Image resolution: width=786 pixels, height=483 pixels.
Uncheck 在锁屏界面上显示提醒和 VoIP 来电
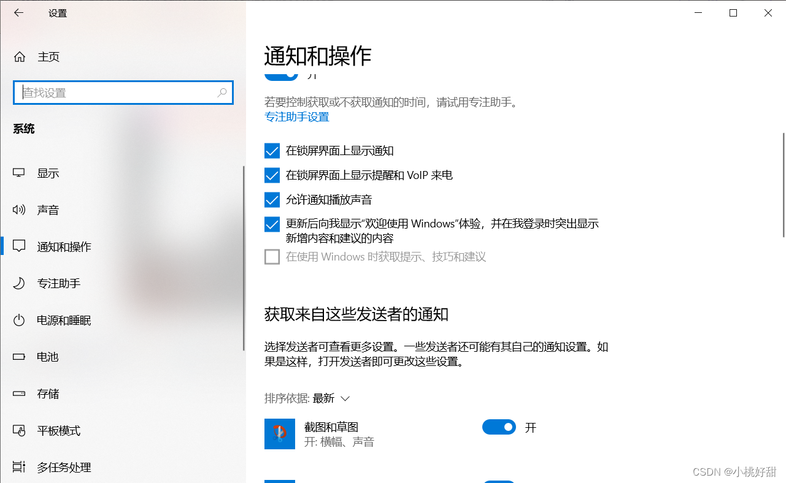pyautogui.click(x=272, y=175)
